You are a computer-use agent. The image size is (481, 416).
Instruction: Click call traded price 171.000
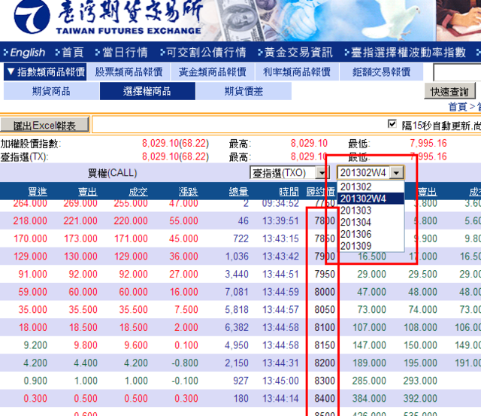coord(131,238)
